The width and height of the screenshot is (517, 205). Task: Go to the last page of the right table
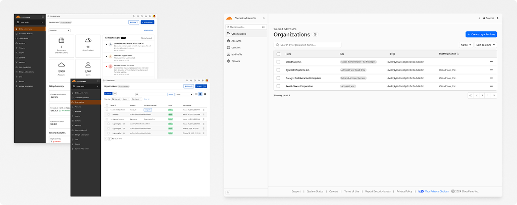[494, 95]
